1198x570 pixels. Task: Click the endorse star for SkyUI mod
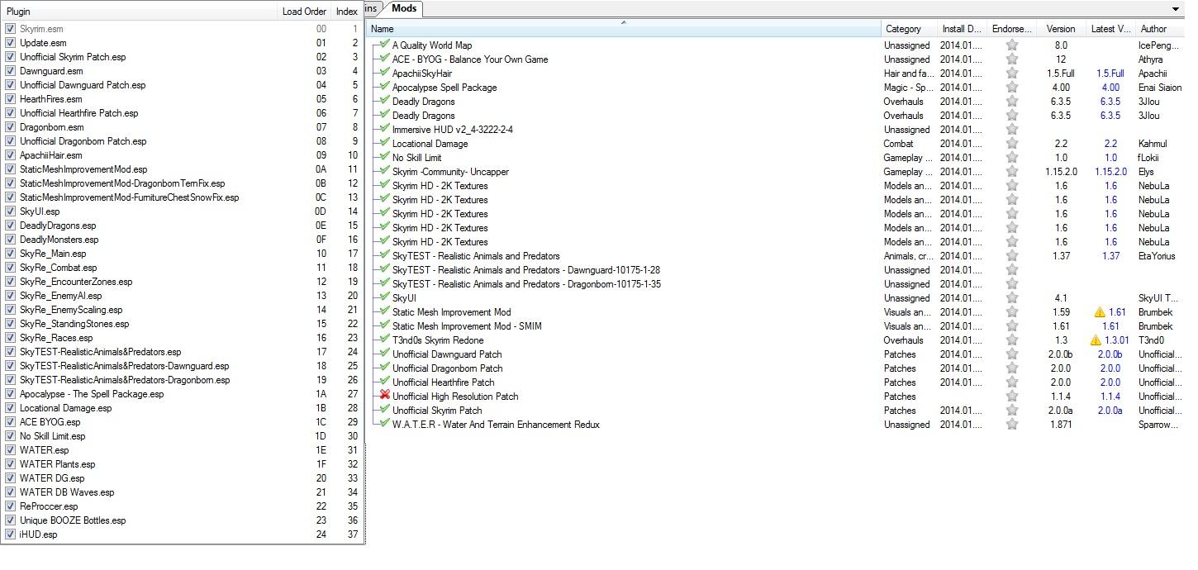(1011, 298)
